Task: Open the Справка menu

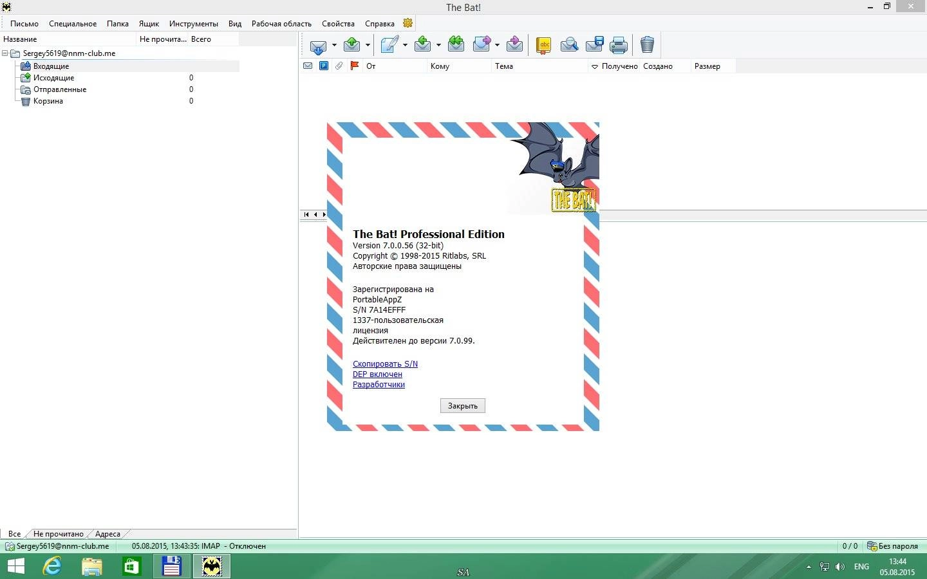Action: click(x=380, y=24)
